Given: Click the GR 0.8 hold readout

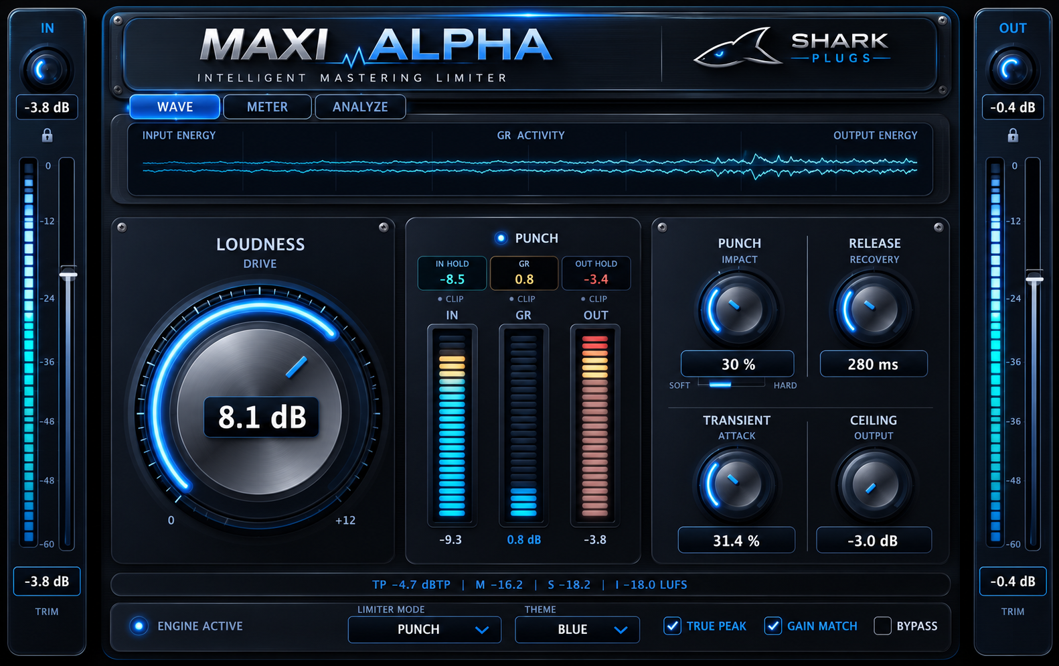Looking at the screenshot, I should 524,273.
